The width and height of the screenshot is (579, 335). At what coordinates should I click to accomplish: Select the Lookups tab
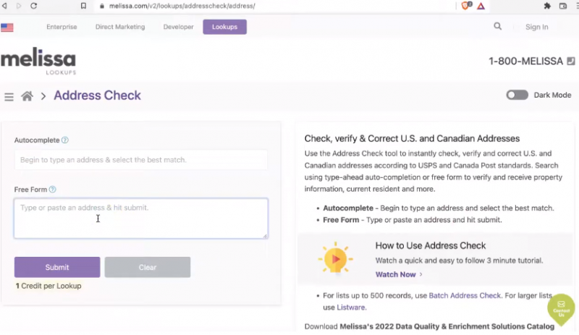coord(224,27)
